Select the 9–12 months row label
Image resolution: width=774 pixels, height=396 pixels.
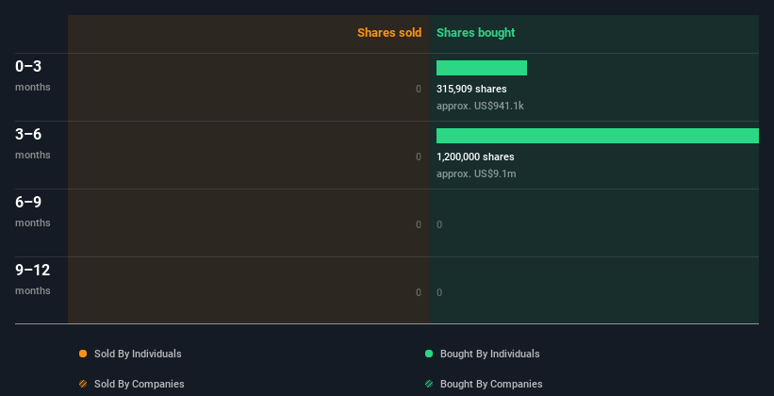tap(32, 278)
